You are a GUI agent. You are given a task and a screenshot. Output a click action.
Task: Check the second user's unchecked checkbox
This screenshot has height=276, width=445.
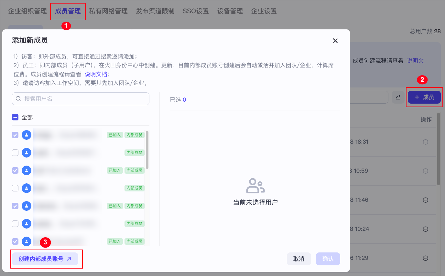pyautogui.click(x=15, y=153)
